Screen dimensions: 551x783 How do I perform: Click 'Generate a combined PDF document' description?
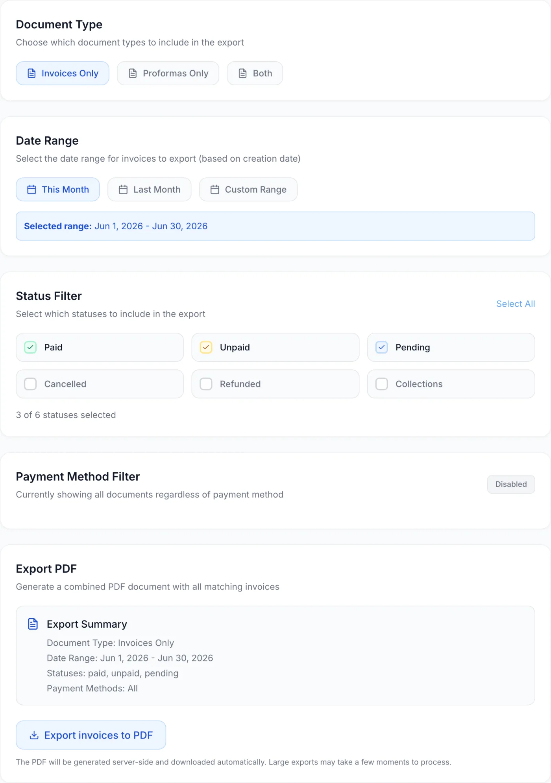[148, 587]
